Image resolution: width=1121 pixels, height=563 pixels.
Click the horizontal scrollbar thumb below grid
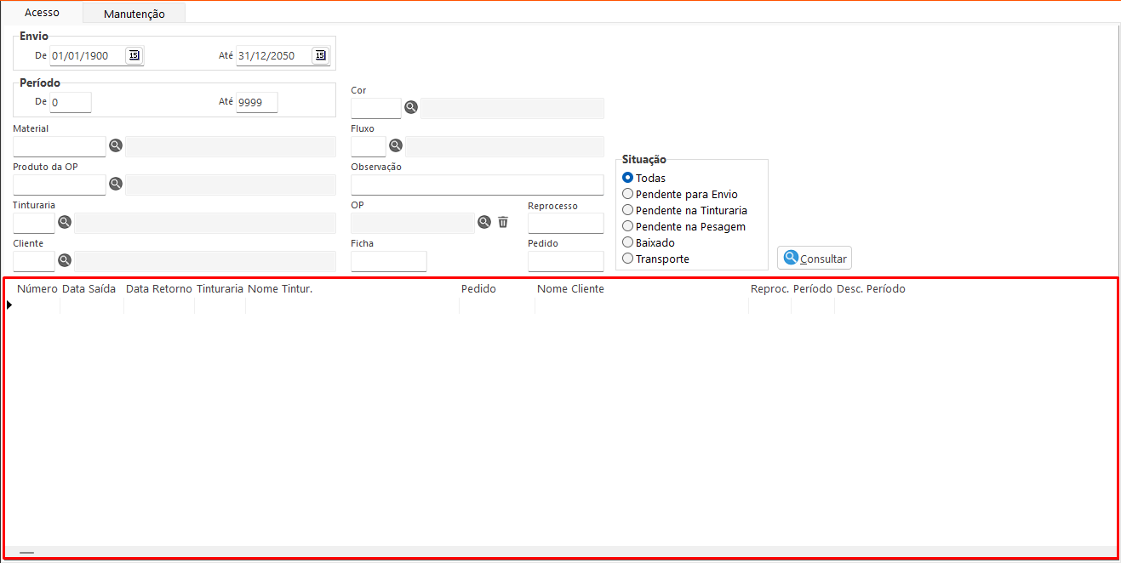26,553
